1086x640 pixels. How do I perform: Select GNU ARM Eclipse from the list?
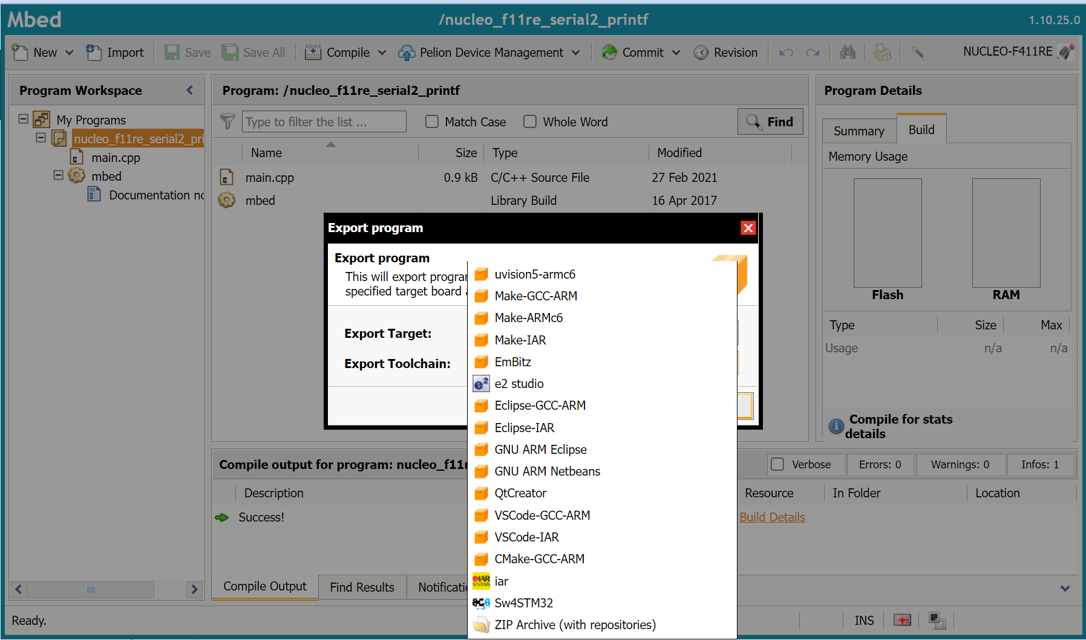(x=603, y=450)
